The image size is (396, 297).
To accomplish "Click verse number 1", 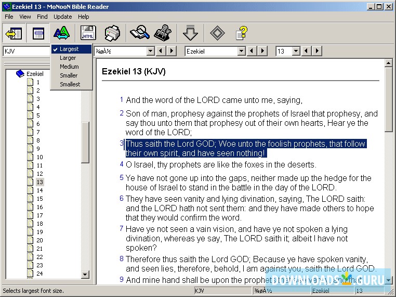I will point(122,99).
